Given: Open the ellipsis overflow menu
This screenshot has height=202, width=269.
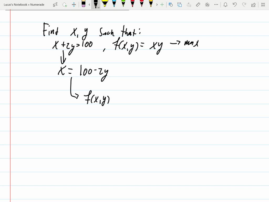Looking at the screenshot, I should 216,4.
